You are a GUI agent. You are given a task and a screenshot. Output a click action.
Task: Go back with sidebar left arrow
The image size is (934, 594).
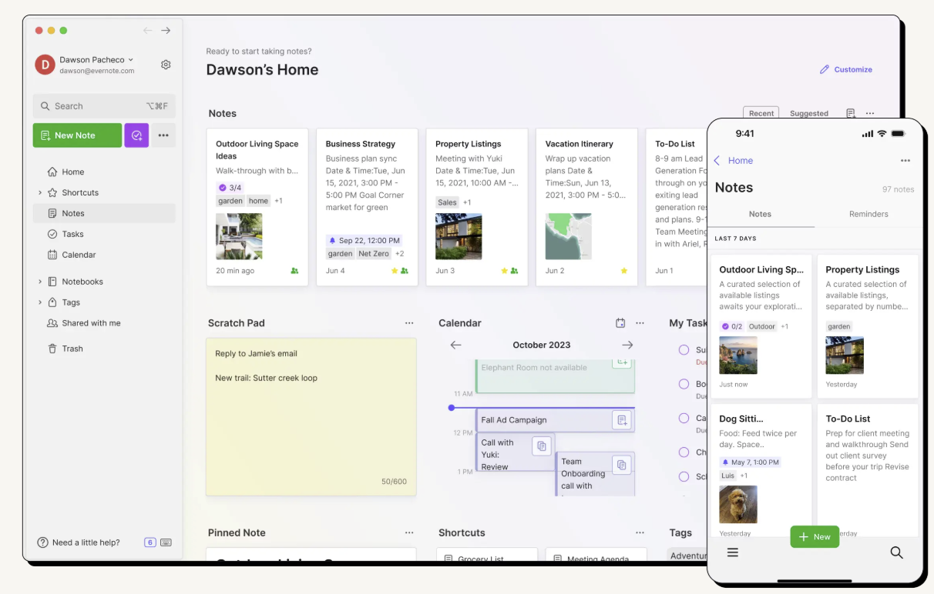pyautogui.click(x=148, y=31)
